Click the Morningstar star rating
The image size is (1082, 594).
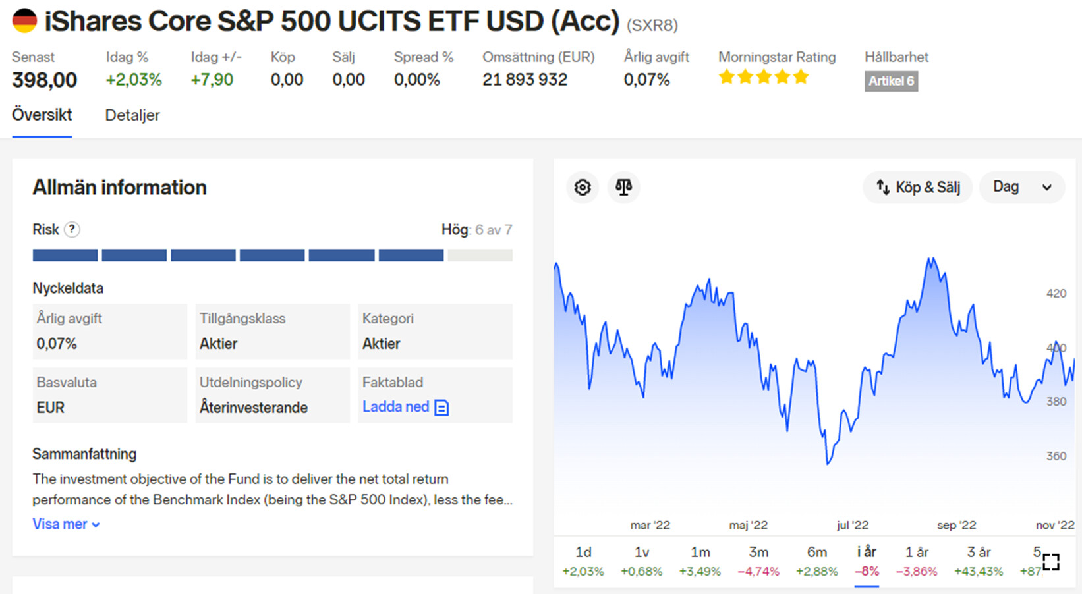tap(763, 78)
